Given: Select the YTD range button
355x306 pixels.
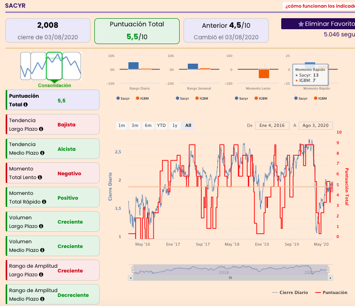Looking at the screenshot, I should coord(161,125).
